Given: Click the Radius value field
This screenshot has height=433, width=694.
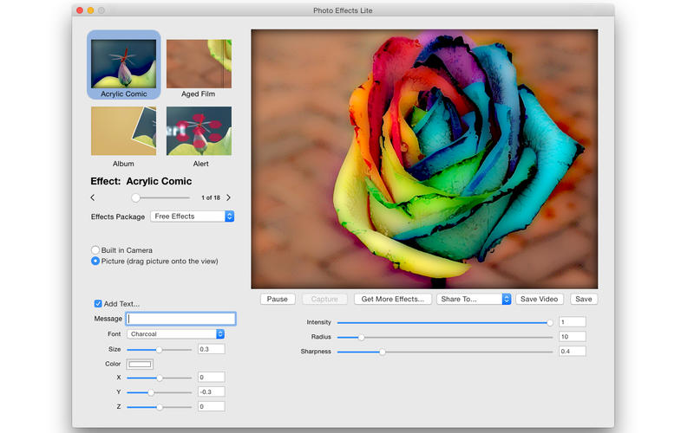Looking at the screenshot, I should click(x=572, y=337).
